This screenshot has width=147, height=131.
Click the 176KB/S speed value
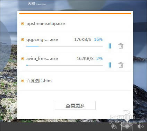(x=83, y=40)
